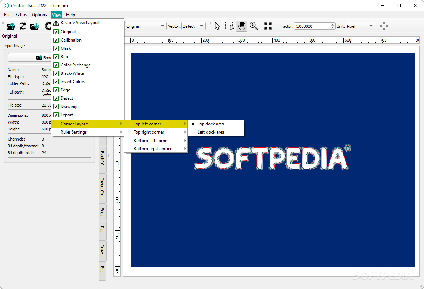Switch to the Invert Col... side tab

coord(102,188)
